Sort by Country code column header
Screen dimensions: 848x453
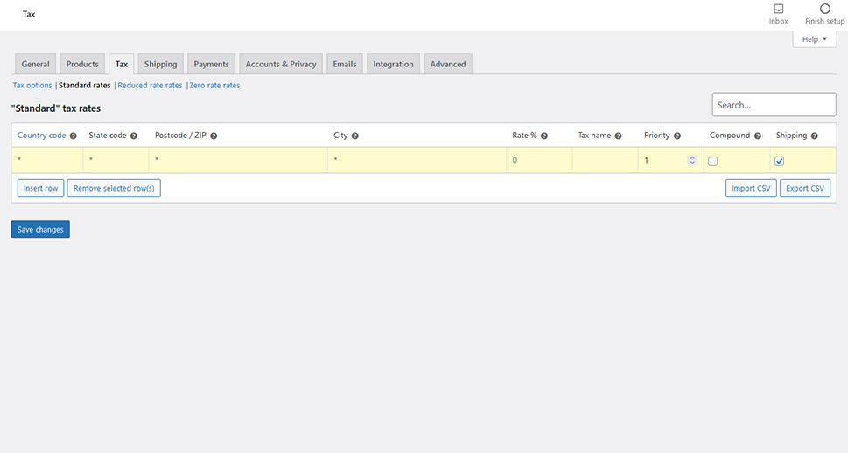click(41, 136)
